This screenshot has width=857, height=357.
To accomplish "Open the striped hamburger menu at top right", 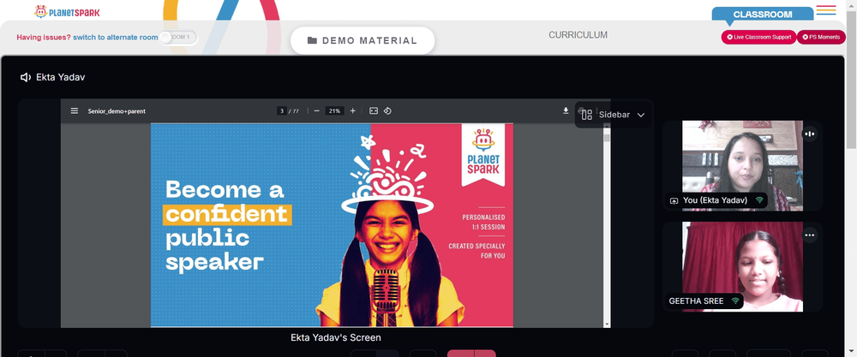I will [x=826, y=10].
